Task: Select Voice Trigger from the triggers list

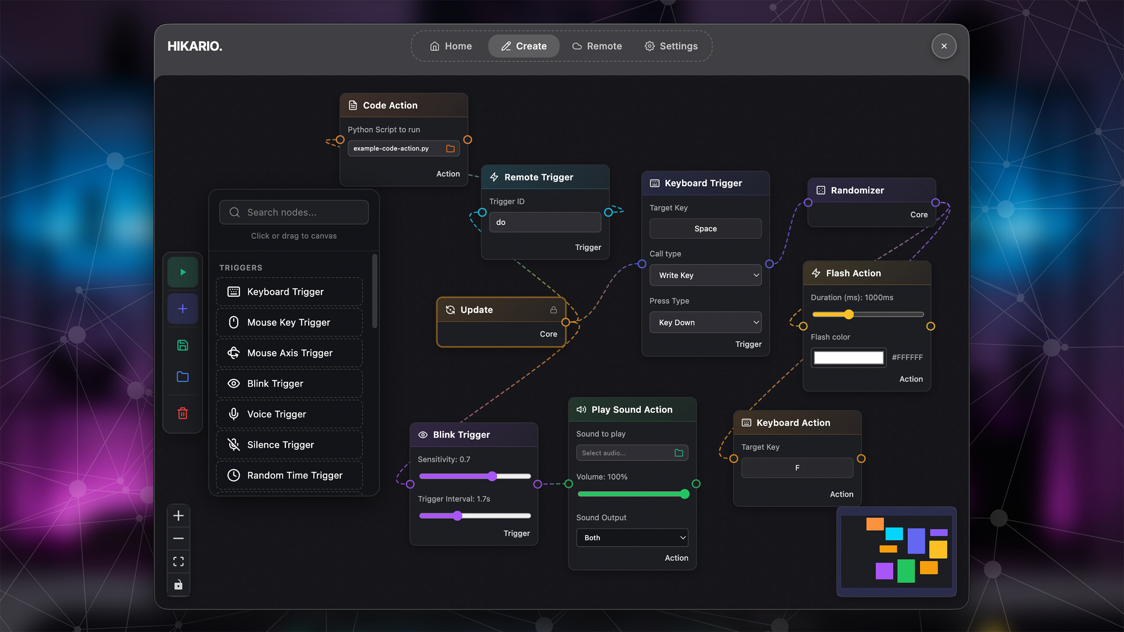Action: click(x=289, y=413)
